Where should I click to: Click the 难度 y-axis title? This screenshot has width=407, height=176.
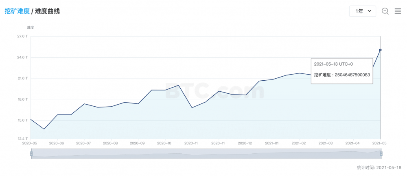click(x=31, y=28)
